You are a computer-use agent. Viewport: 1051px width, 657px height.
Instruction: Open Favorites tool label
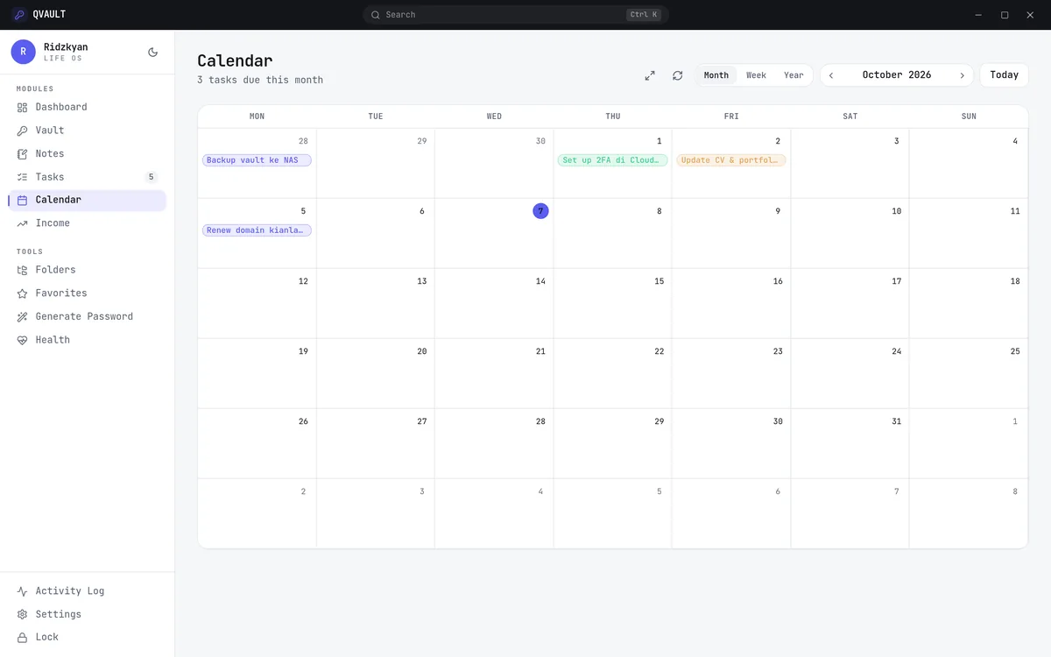61,293
